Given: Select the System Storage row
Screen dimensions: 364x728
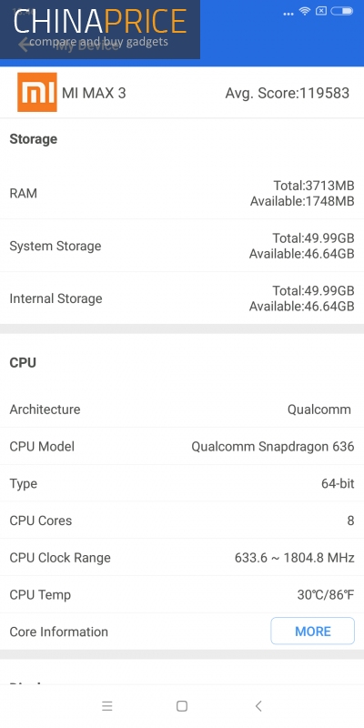Looking at the screenshot, I should [182, 246].
